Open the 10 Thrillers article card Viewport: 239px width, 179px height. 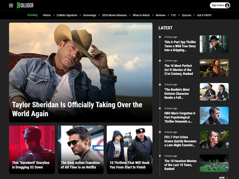(130, 150)
